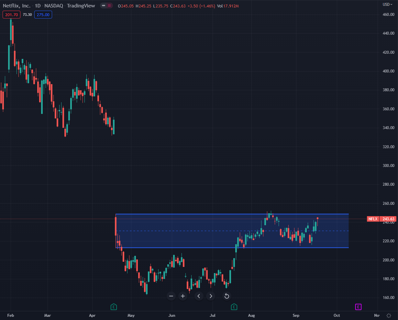Click the grey dash market status icon
The height and width of the screenshot is (320, 398).
click(x=103, y=6)
